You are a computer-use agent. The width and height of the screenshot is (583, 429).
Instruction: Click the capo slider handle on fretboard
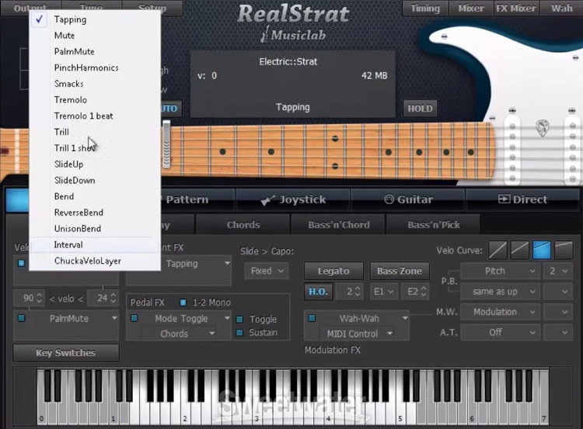166,144
